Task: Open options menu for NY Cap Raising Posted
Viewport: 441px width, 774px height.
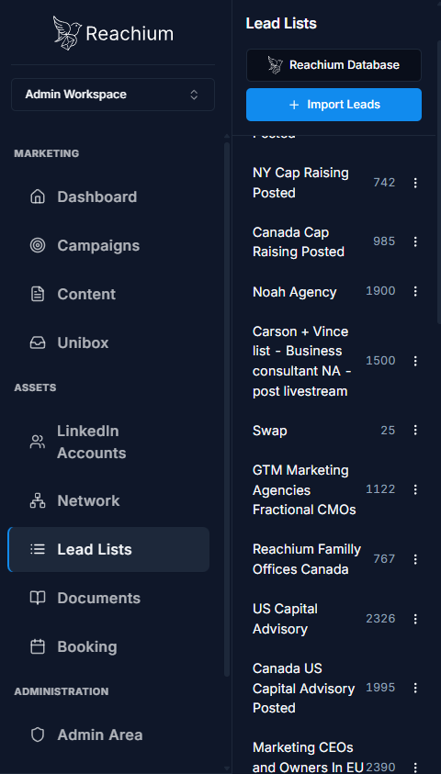Action: [x=415, y=183]
